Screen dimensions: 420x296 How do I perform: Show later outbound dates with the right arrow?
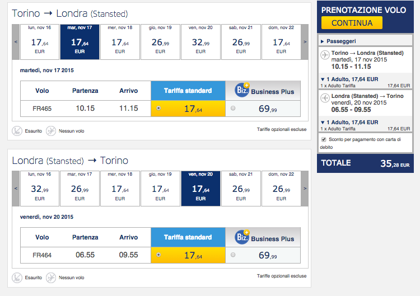(x=305, y=42)
